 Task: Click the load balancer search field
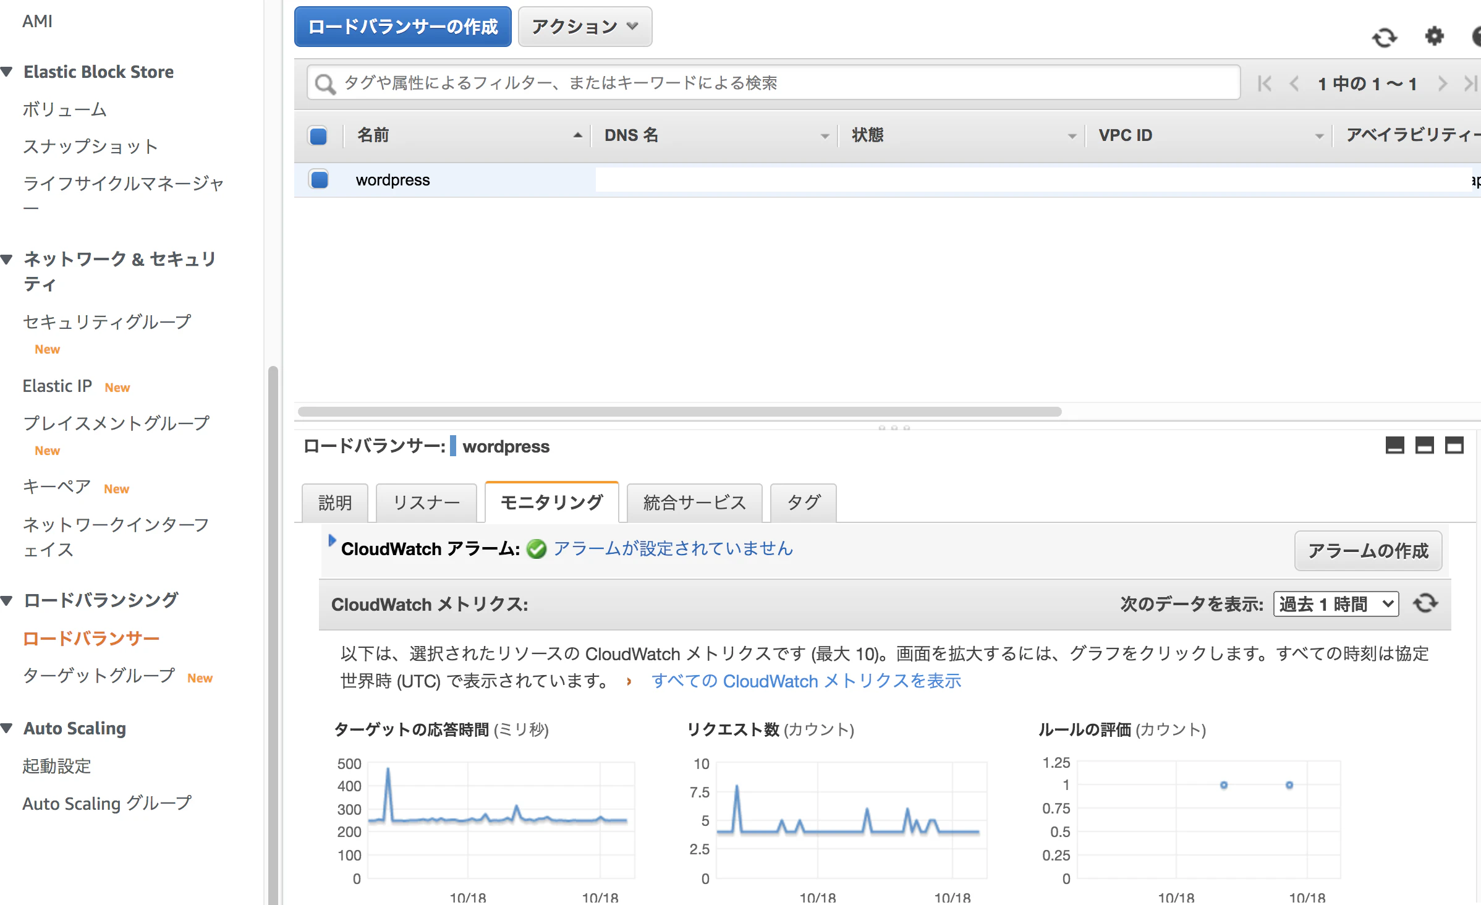tap(774, 83)
